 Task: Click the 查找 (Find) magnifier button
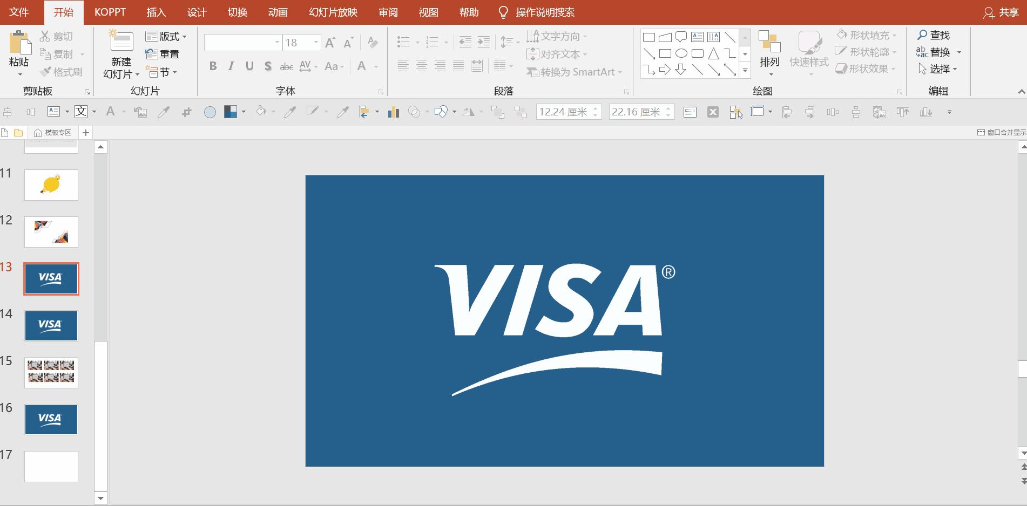[x=934, y=35]
